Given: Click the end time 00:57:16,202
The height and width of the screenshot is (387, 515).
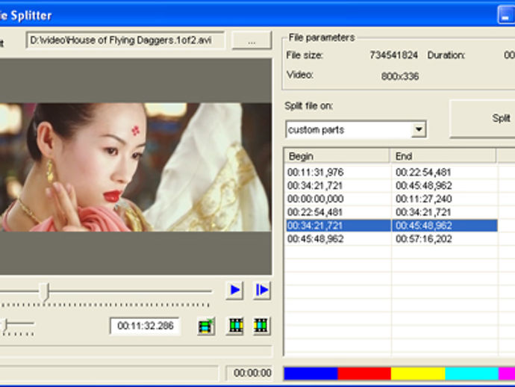Looking at the screenshot, I should [x=424, y=239].
